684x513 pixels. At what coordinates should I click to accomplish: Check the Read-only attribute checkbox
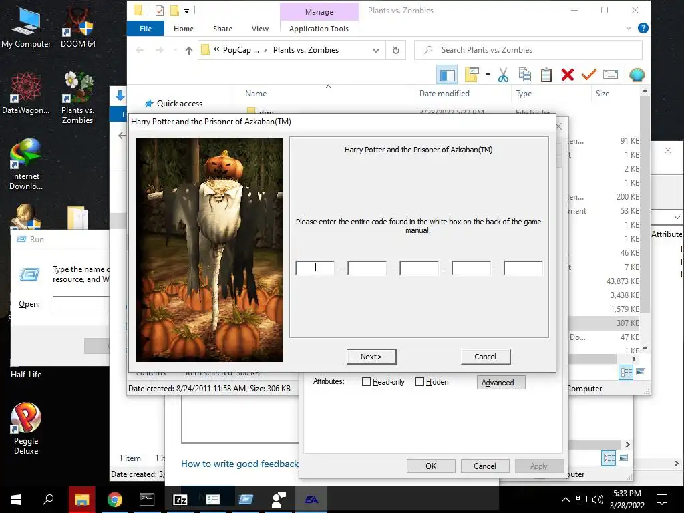[367, 382]
